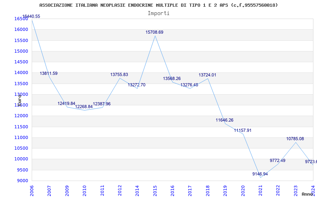
Task: Click the 9500 y-axis tick label
Action: click(22, 170)
